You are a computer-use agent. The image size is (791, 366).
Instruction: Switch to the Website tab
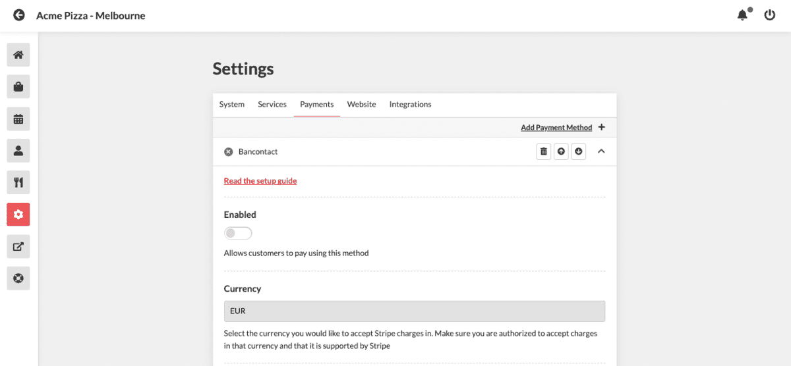pos(362,104)
